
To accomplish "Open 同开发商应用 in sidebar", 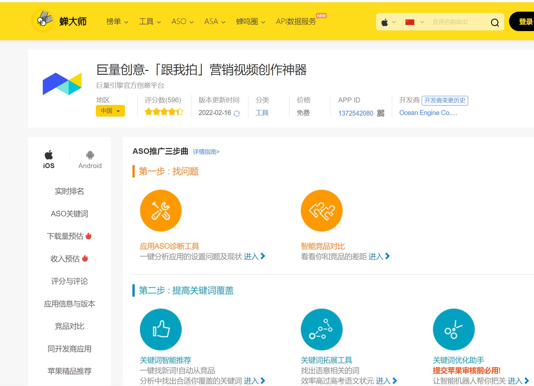I will coord(69,349).
